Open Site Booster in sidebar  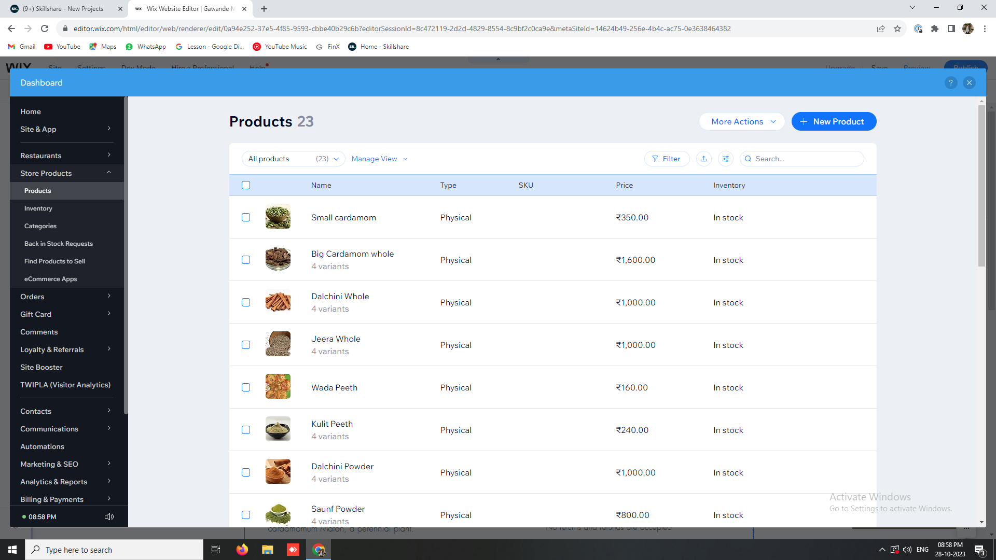[41, 367]
